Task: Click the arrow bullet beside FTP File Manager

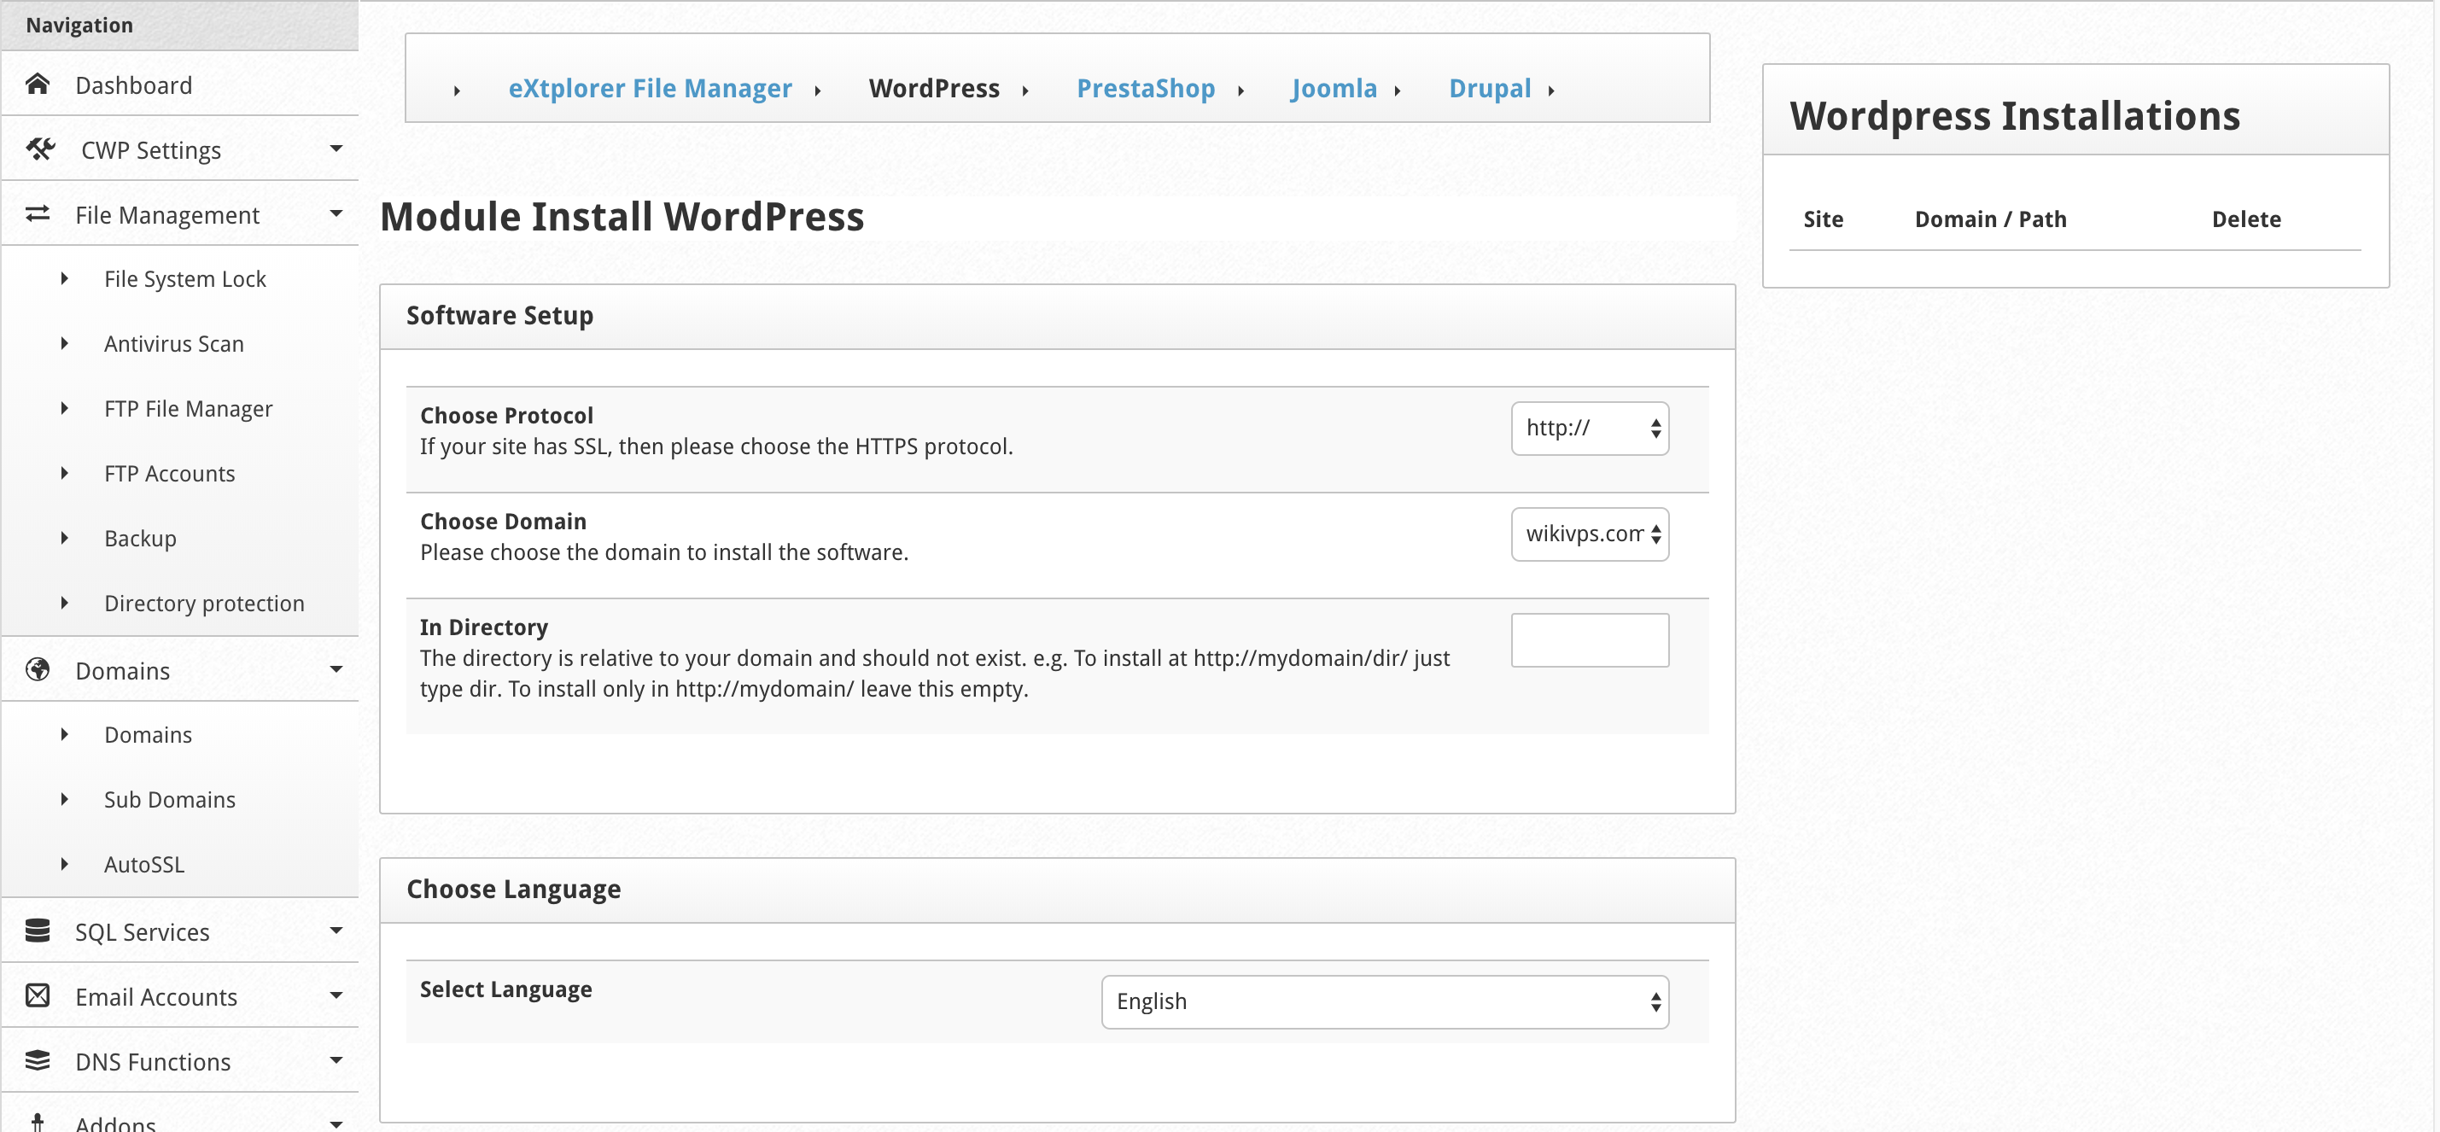Action: pyautogui.click(x=64, y=408)
